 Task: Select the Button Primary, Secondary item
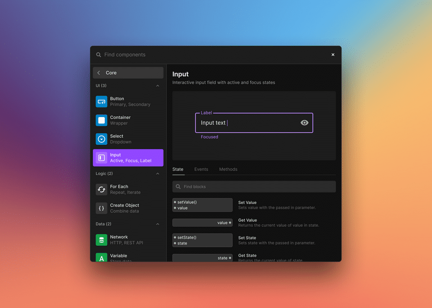(x=128, y=101)
